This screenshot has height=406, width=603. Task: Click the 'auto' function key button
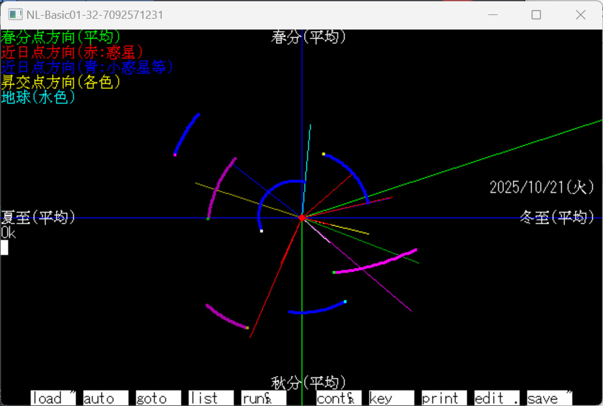(x=106, y=398)
